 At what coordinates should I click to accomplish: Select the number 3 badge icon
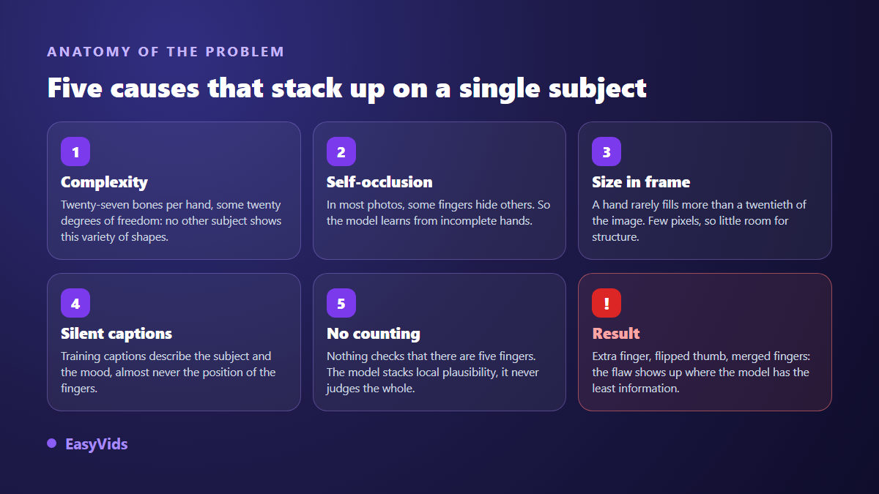[607, 151]
